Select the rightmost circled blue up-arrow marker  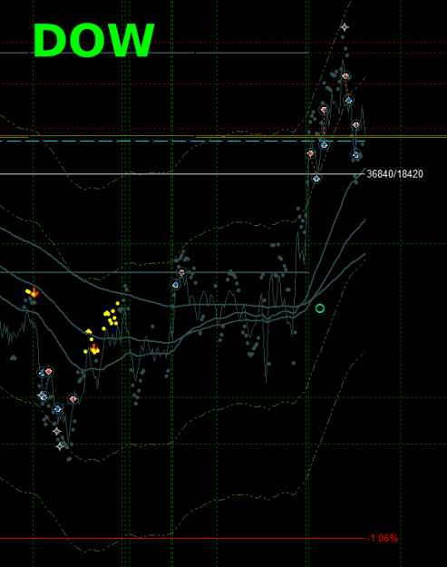(x=356, y=155)
